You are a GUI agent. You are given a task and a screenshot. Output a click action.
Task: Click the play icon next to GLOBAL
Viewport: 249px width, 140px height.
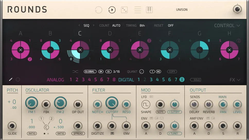click(101, 72)
